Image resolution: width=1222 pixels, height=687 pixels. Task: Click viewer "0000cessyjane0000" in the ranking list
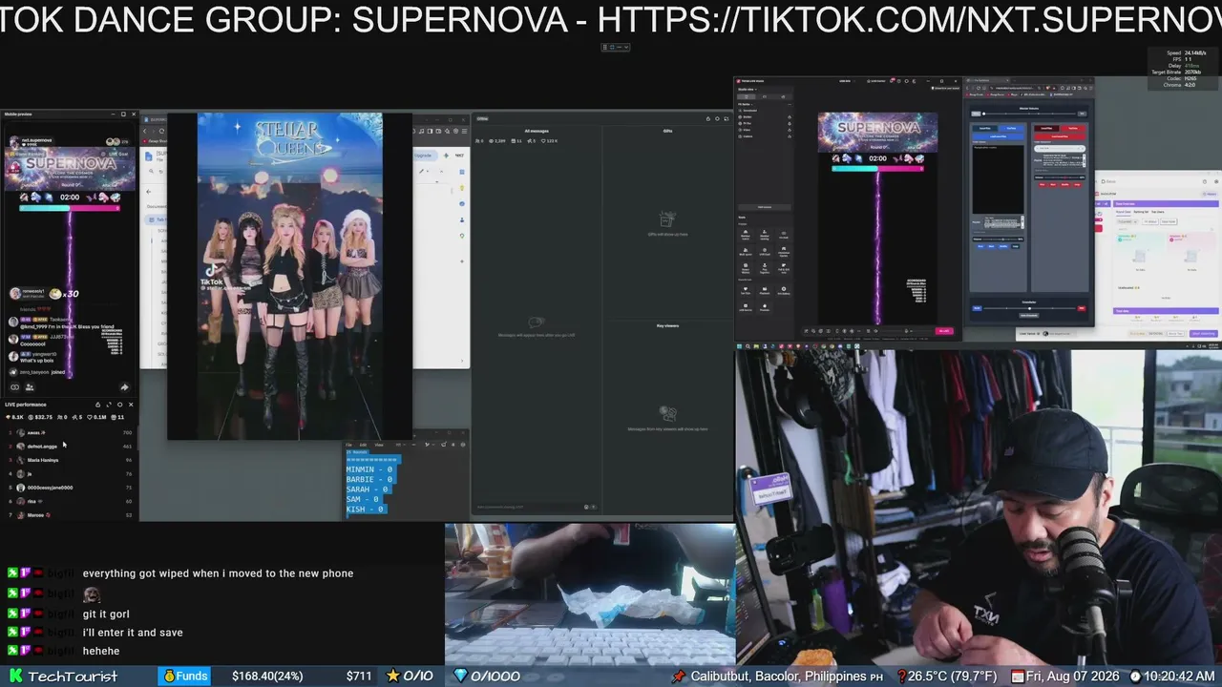point(50,488)
